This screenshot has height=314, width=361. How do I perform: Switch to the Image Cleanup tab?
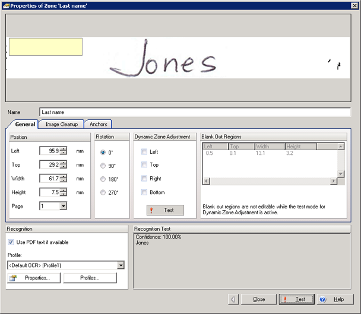pyautogui.click(x=61, y=124)
